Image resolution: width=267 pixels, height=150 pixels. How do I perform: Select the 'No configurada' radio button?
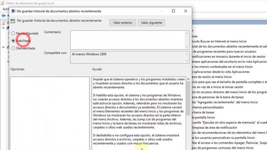click(13, 33)
